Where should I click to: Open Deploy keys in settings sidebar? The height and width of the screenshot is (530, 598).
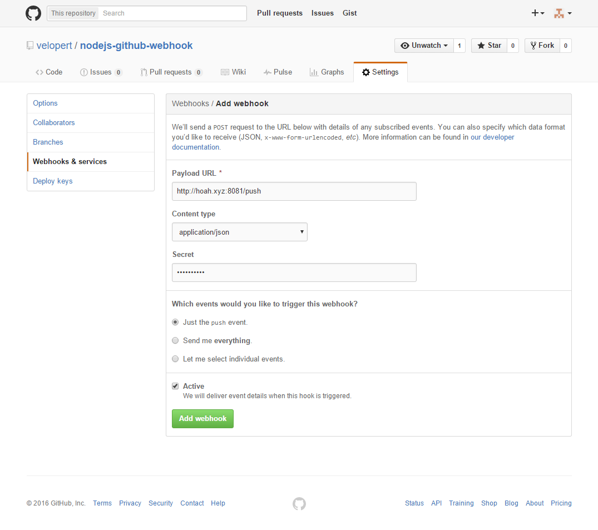click(x=53, y=181)
